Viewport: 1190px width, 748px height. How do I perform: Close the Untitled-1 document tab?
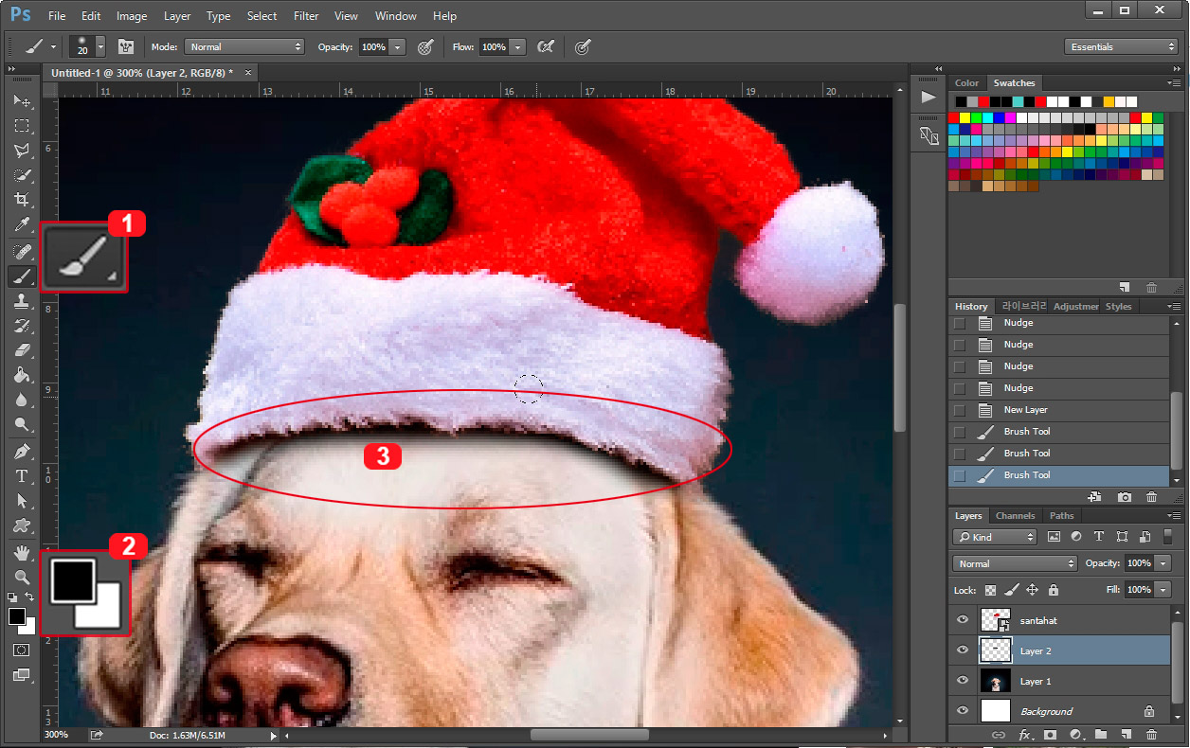[x=248, y=72]
